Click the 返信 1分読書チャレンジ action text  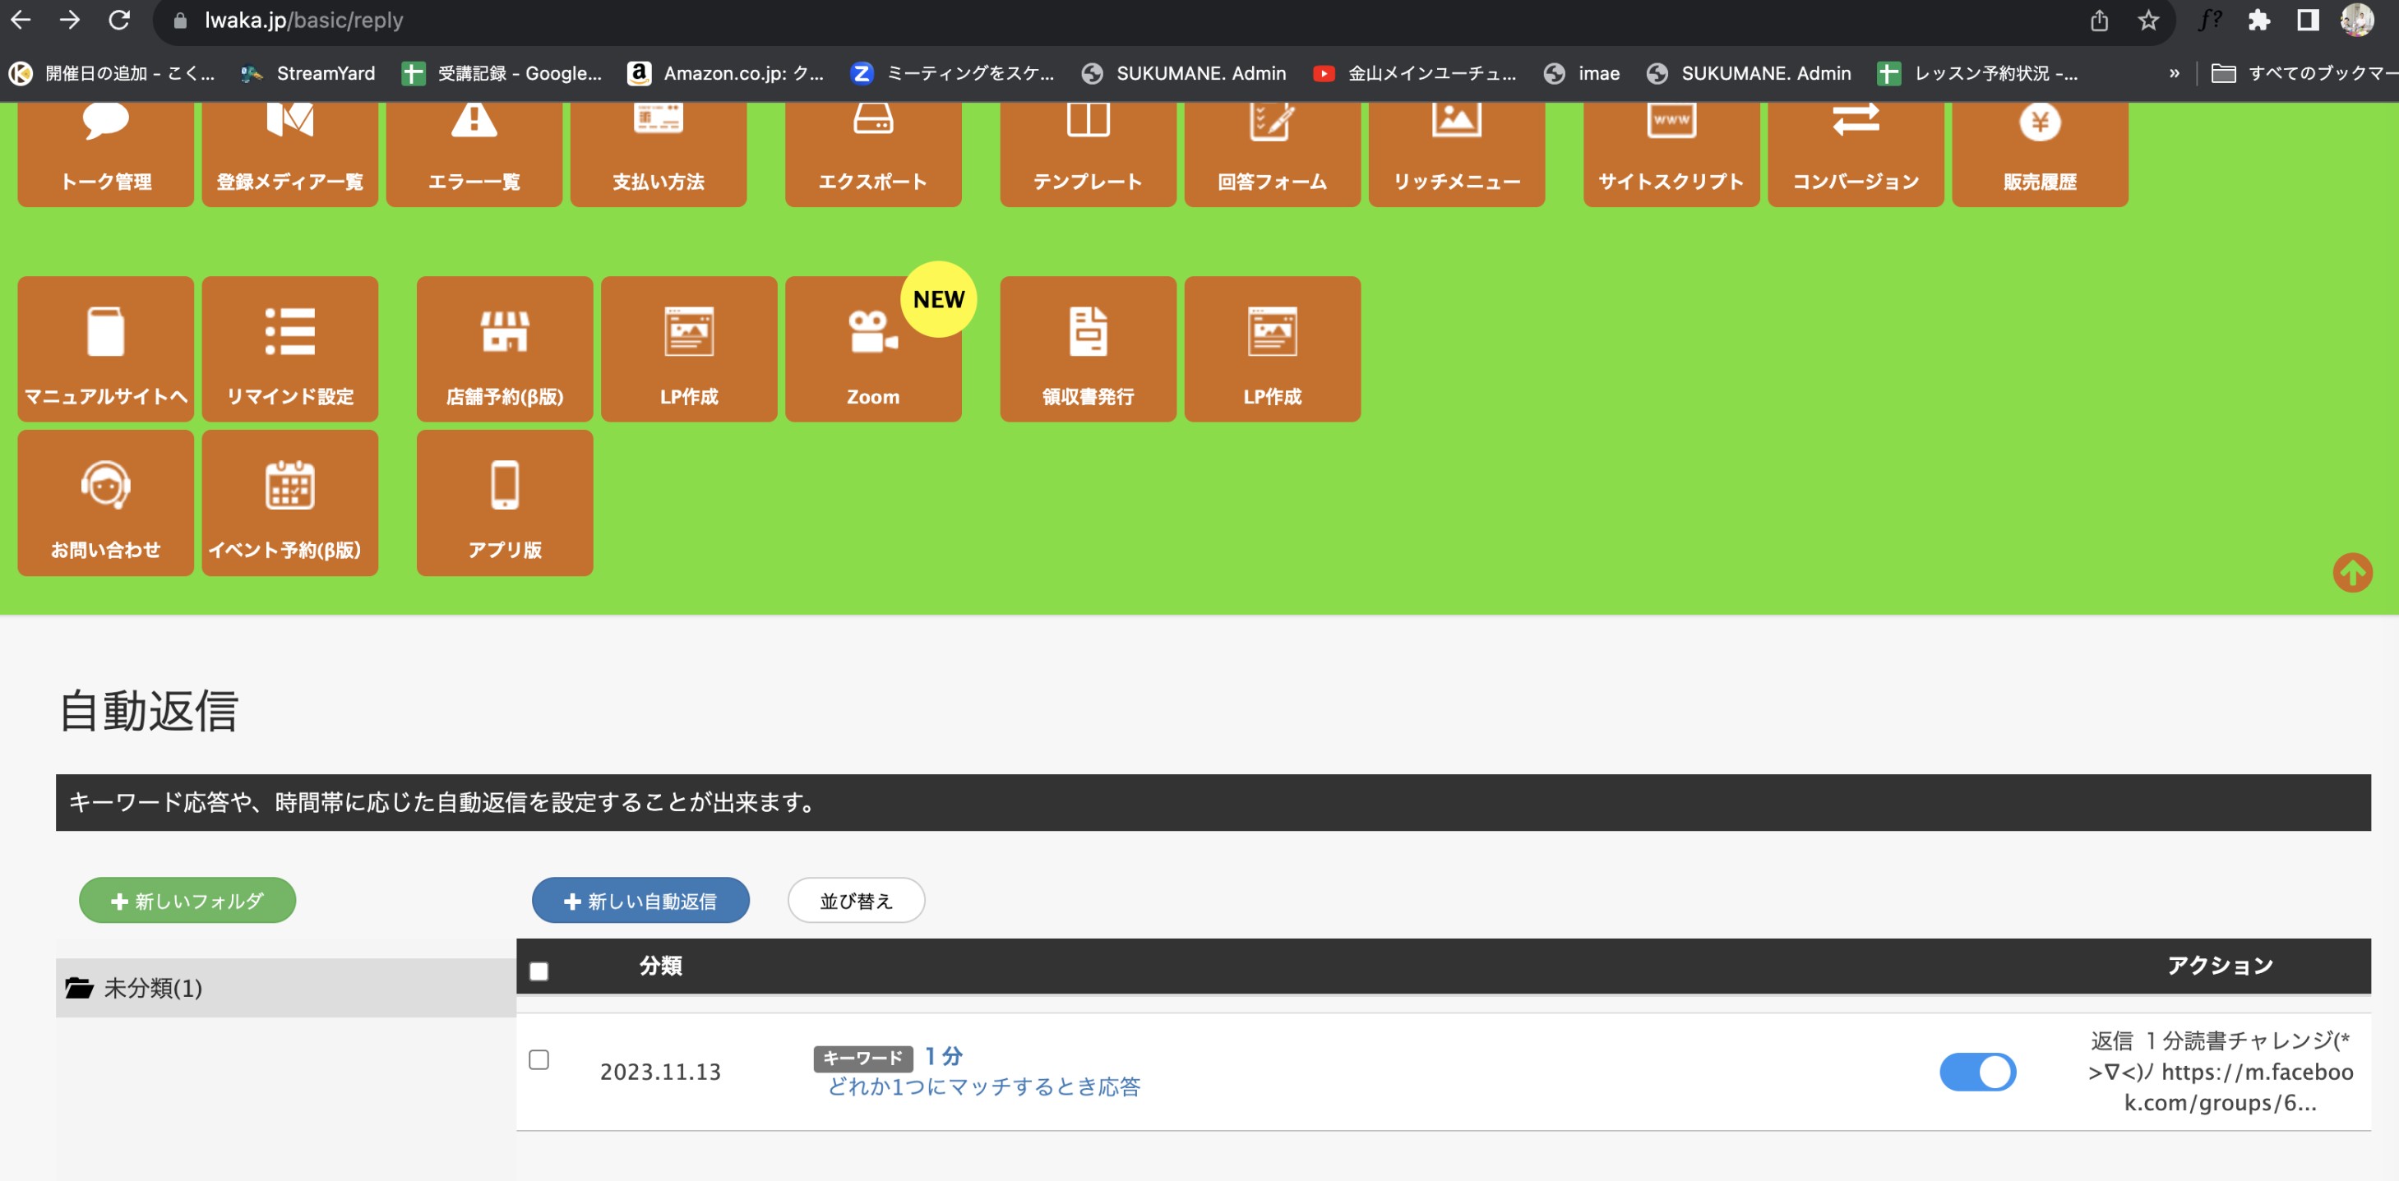pos(2221,1071)
